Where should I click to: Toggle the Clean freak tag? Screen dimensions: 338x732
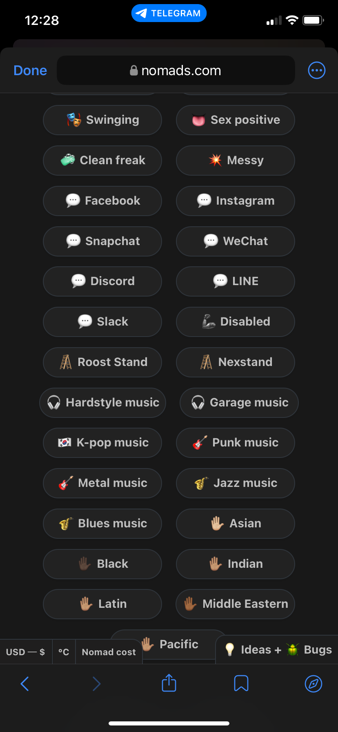(102, 160)
